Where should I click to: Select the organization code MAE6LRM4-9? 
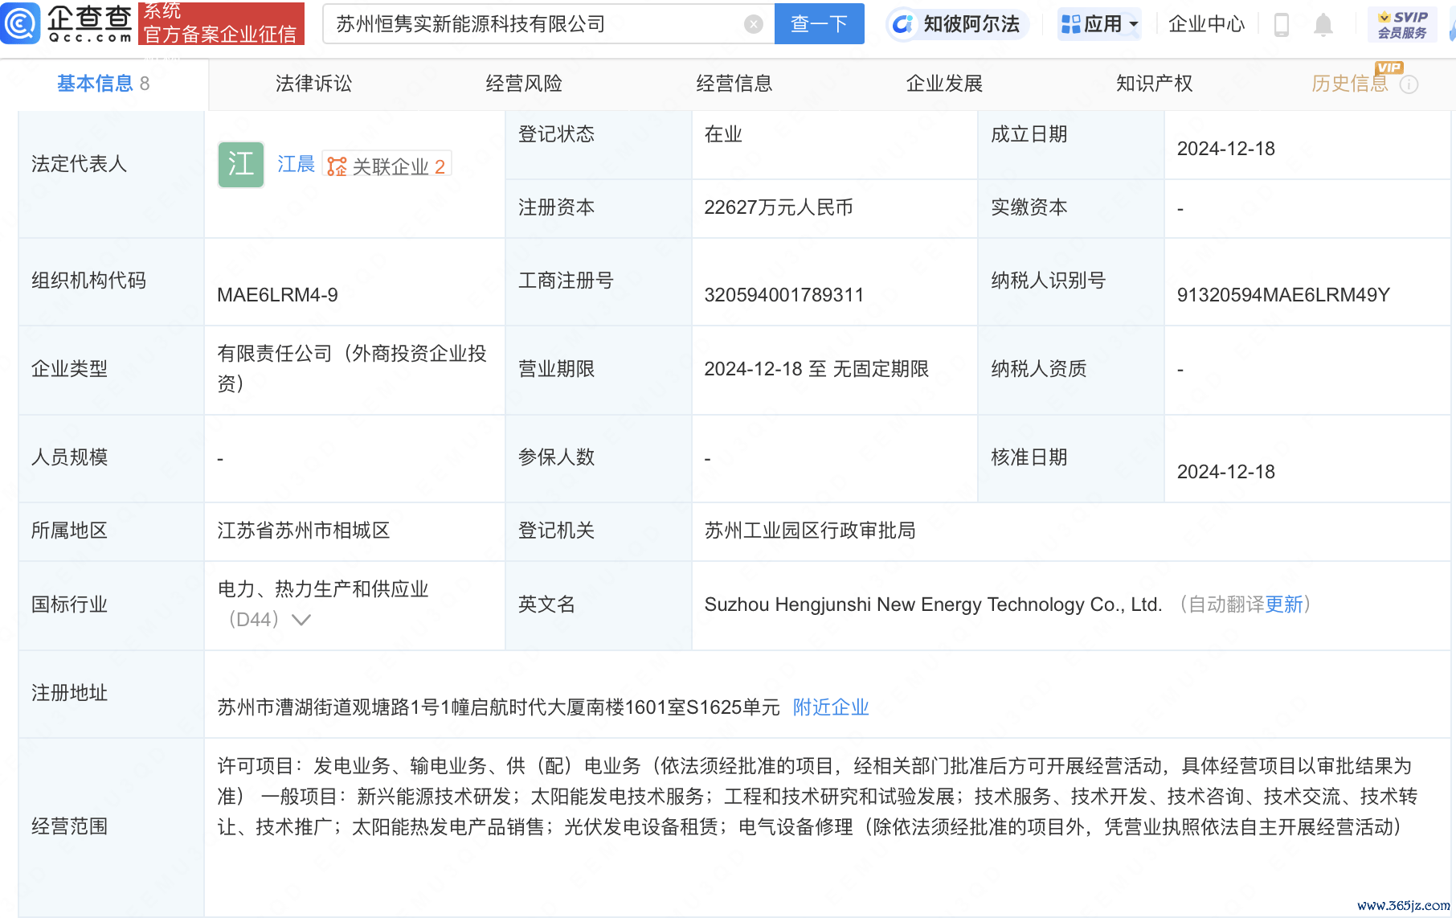(x=277, y=295)
